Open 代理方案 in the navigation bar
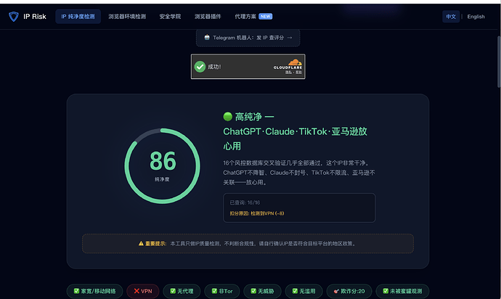The height and width of the screenshot is (299, 501). [x=245, y=17]
